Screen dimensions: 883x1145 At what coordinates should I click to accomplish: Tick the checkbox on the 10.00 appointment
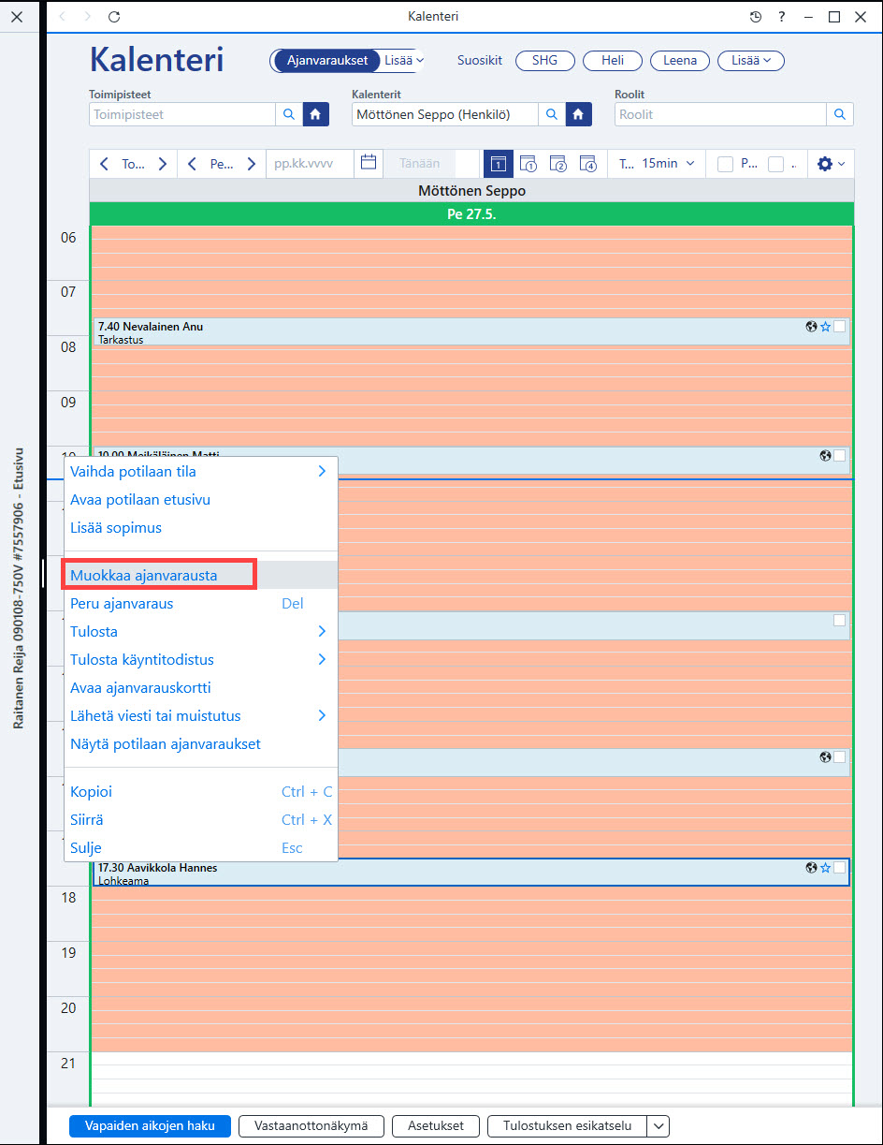click(839, 456)
